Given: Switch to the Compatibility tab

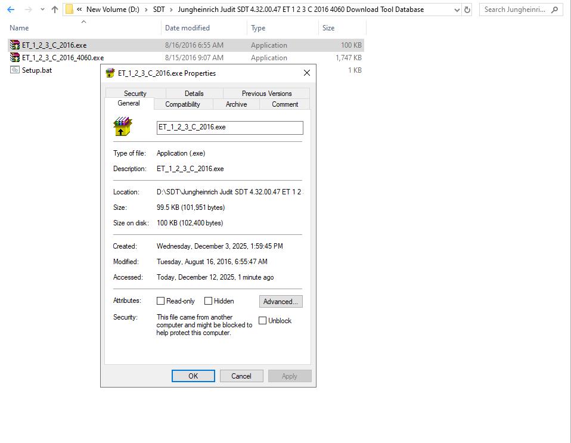Looking at the screenshot, I should click(182, 104).
